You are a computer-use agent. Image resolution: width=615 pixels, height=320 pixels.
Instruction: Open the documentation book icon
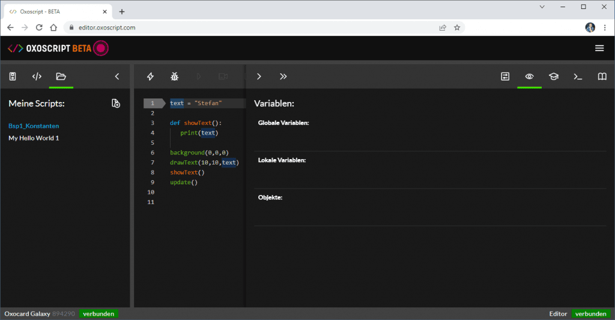coord(602,76)
